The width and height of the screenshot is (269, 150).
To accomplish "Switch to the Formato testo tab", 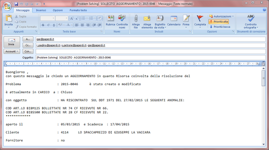I will (78, 10).
